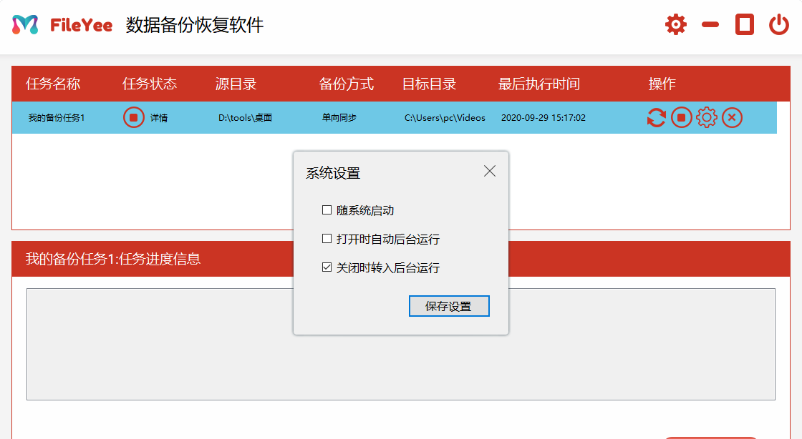Click the 操作 column header
Screen dimensions: 802x439
point(663,84)
